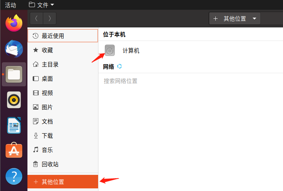Click the film icon beside 视频
The height and width of the screenshot is (191, 283).
click(x=36, y=93)
